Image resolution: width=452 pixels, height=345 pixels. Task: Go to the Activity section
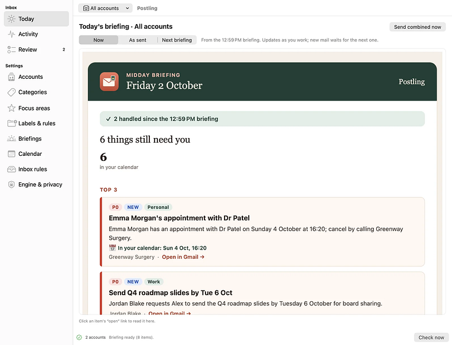pos(36,34)
